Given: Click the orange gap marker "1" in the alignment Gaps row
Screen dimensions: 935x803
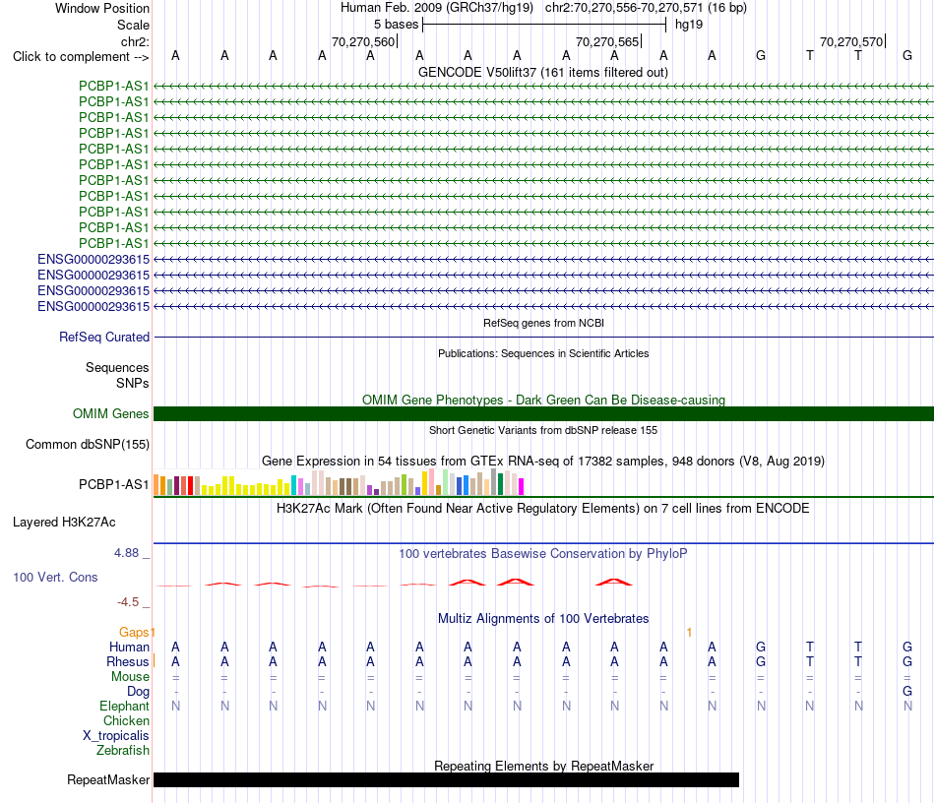Looking at the screenshot, I should 689,633.
